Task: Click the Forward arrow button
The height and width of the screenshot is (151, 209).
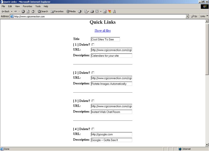Action: [x=16, y=11]
